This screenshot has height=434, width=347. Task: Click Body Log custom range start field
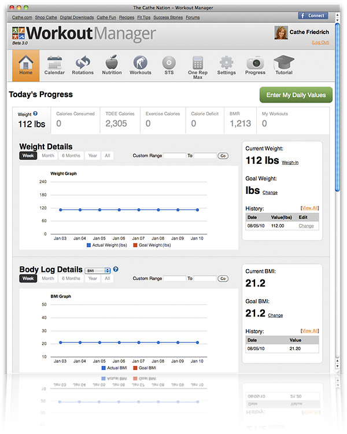[x=175, y=279]
